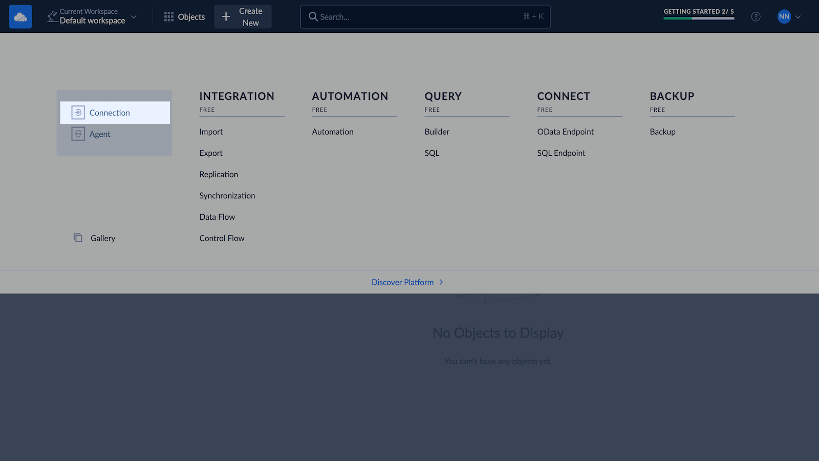Click the help question mark icon
Image resolution: width=819 pixels, height=461 pixels.
pyautogui.click(x=756, y=17)
